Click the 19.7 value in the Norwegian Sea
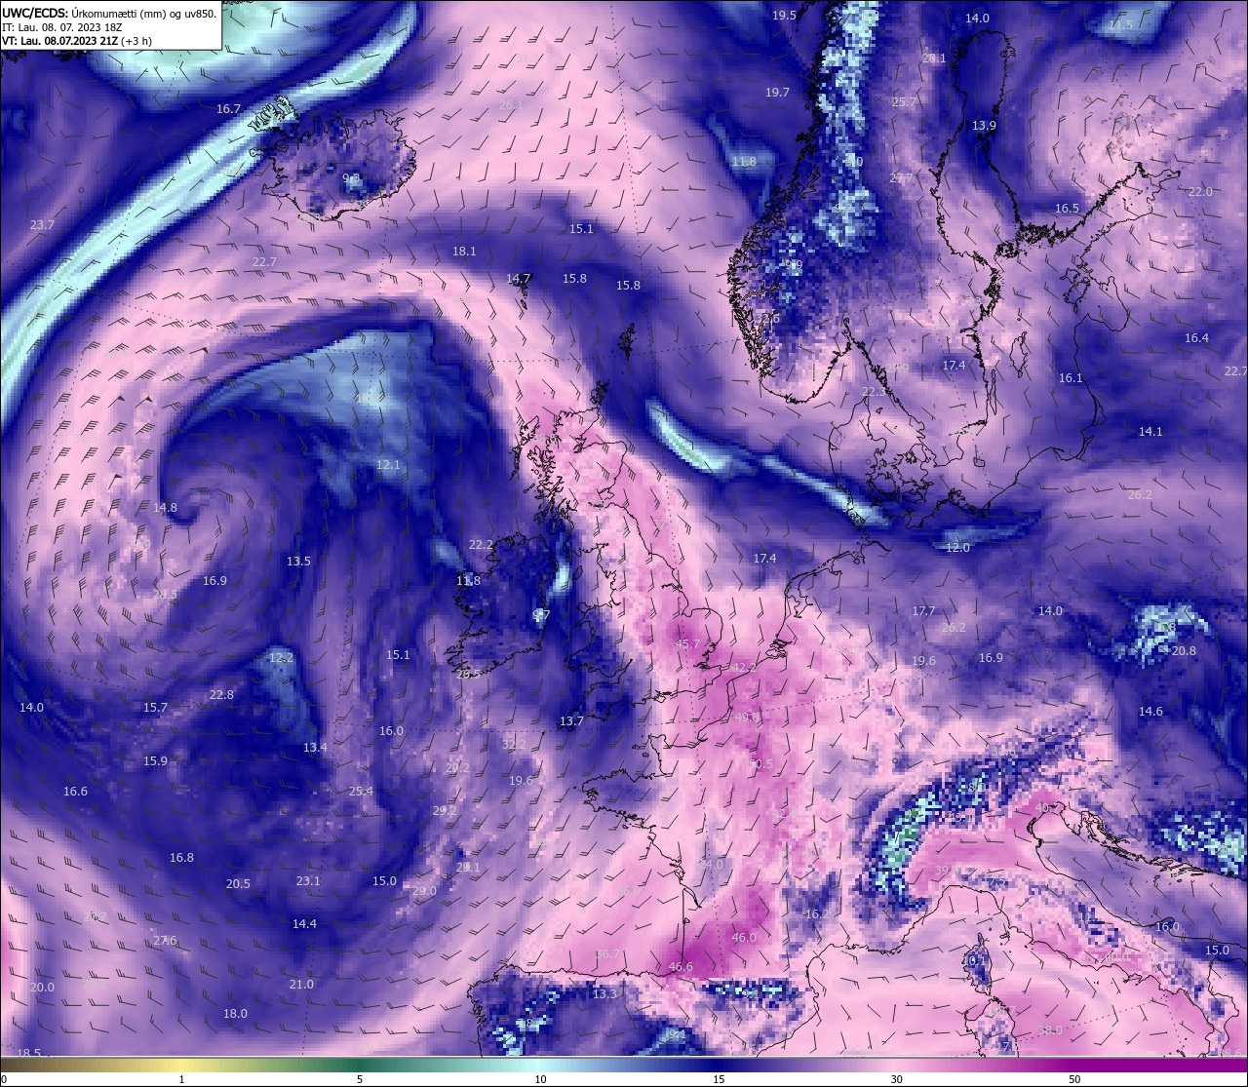 (777, 93)
